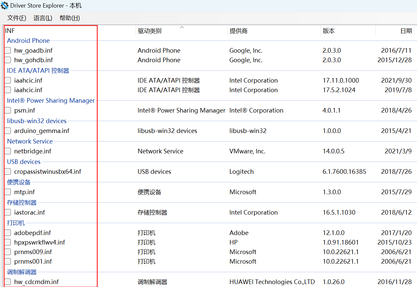Collapse the 便携设备 group header
Viewport: 417px width, 287px height.
click(x=19, y=182)
